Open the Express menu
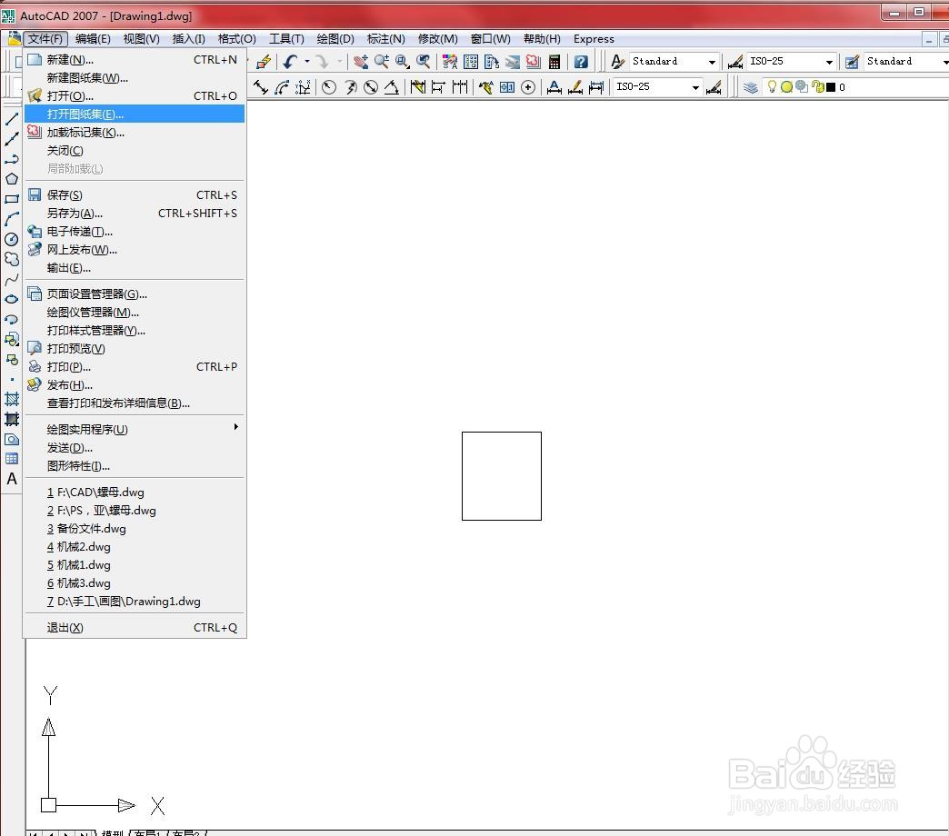This screenshot has height=836, width=949. (594, 39)
